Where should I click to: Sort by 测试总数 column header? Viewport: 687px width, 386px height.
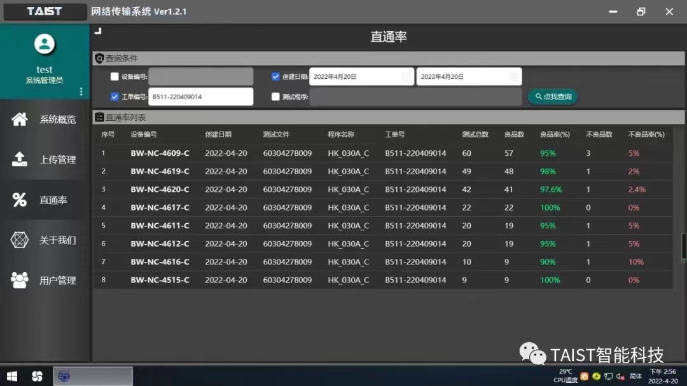tap(475, 135)
